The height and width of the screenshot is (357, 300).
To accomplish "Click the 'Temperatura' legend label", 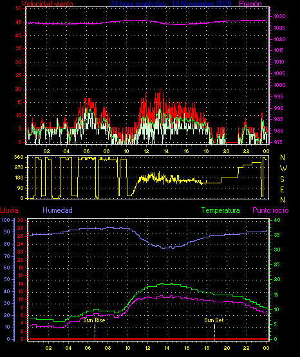I will click(221, 210).
